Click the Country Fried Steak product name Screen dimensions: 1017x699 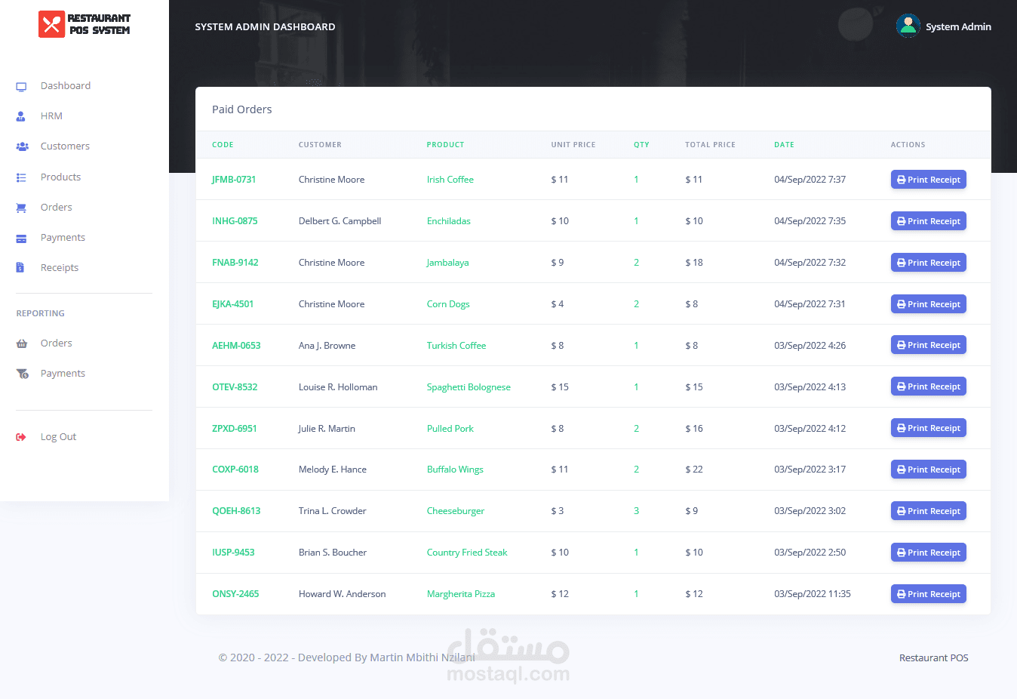467,553
